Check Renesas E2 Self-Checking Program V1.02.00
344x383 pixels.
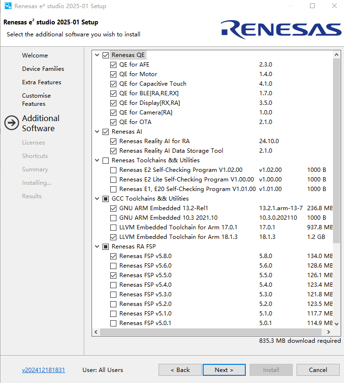113,170
